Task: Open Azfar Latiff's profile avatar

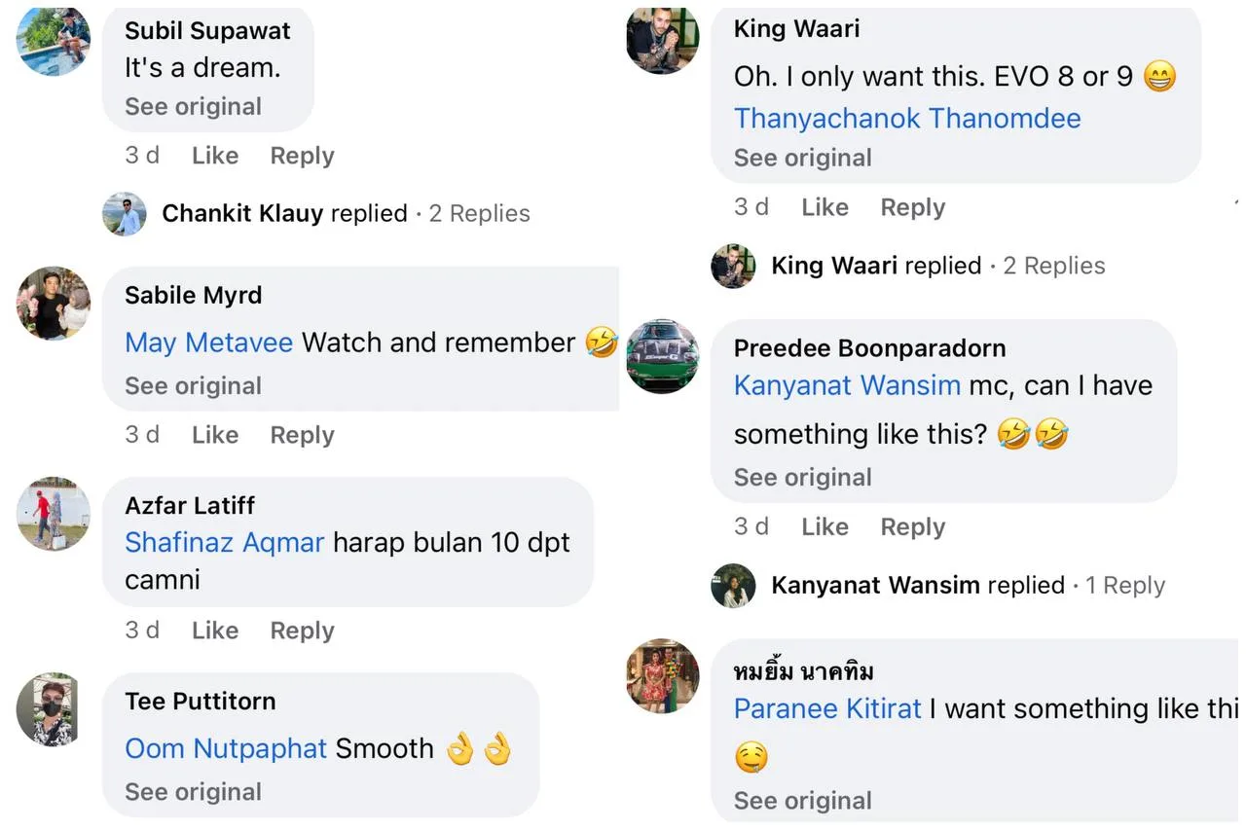Action: tap(54, 514)
